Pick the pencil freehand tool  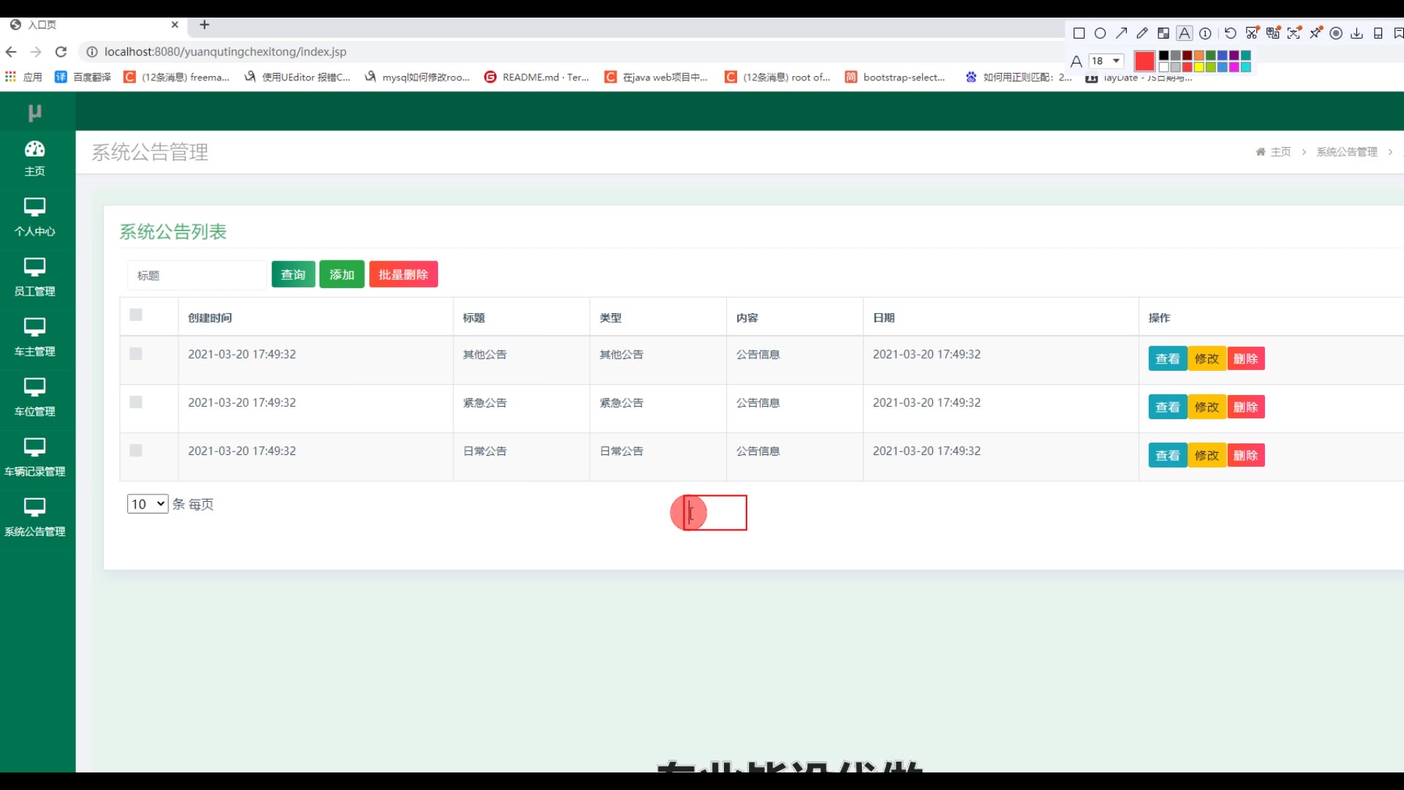(x=1142, y=33)
